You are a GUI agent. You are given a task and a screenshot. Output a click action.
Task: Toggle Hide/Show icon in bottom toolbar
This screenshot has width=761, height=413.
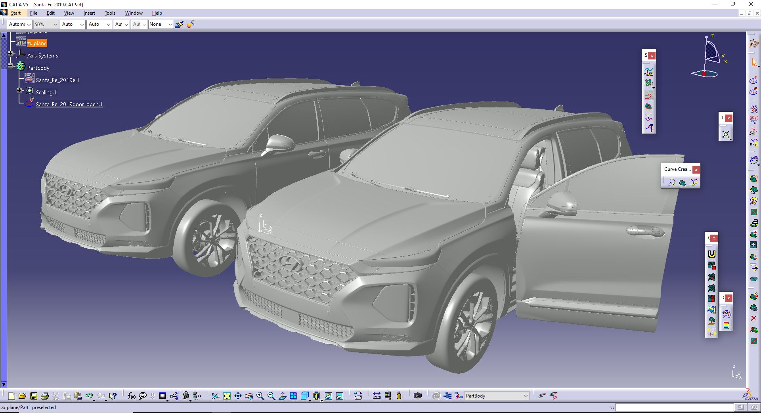(329, 396)
